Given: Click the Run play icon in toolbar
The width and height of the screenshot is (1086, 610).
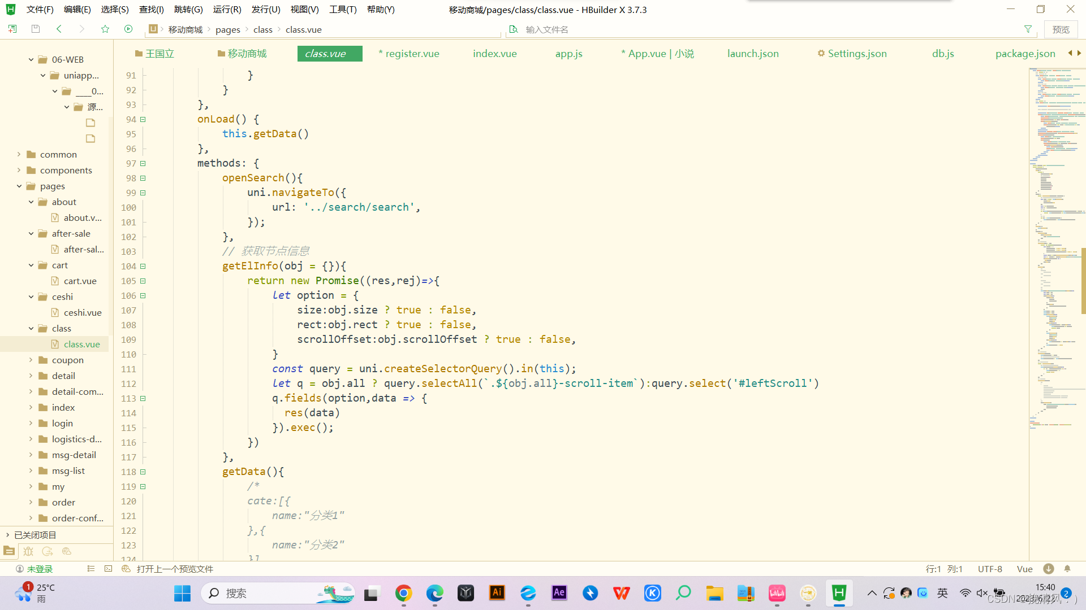Looking at the screenshot, I should (128, 29).
